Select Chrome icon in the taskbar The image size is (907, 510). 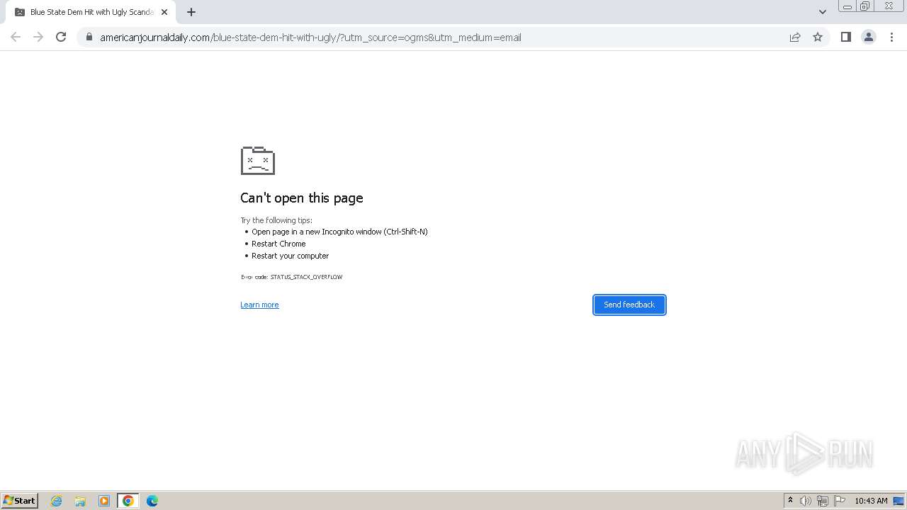click(128, 501)
